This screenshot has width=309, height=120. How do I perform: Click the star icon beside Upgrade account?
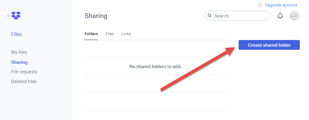coord(260,5)
